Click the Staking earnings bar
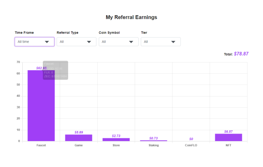The height and width of the screenshot is (167, 263). click(x=154, y=141)
